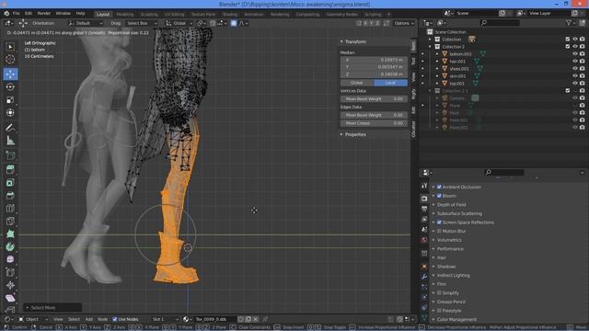This screenshot has height=331, width=589.
Task: Expand the Color Management panel
Action: click(x=456, y=320)
